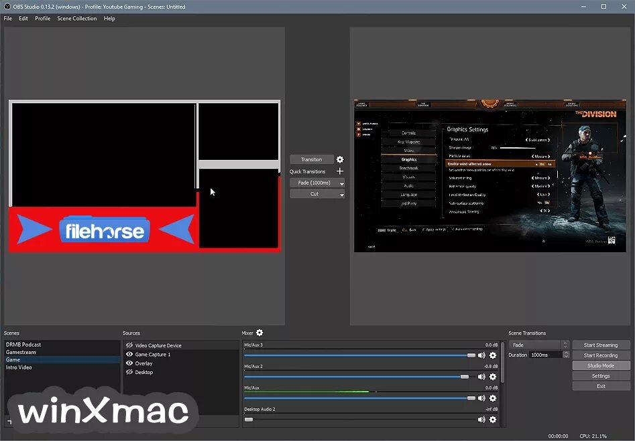Open Mixer settings gear
The image size is (635, 441).
pos(259,333)
